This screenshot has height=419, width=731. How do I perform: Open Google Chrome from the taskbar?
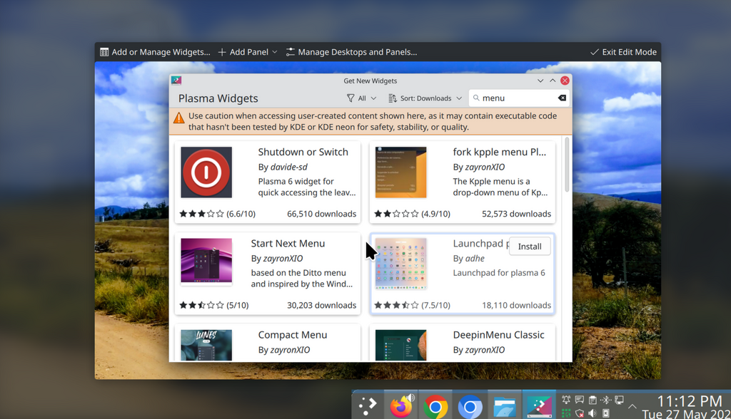click(435, 407)
